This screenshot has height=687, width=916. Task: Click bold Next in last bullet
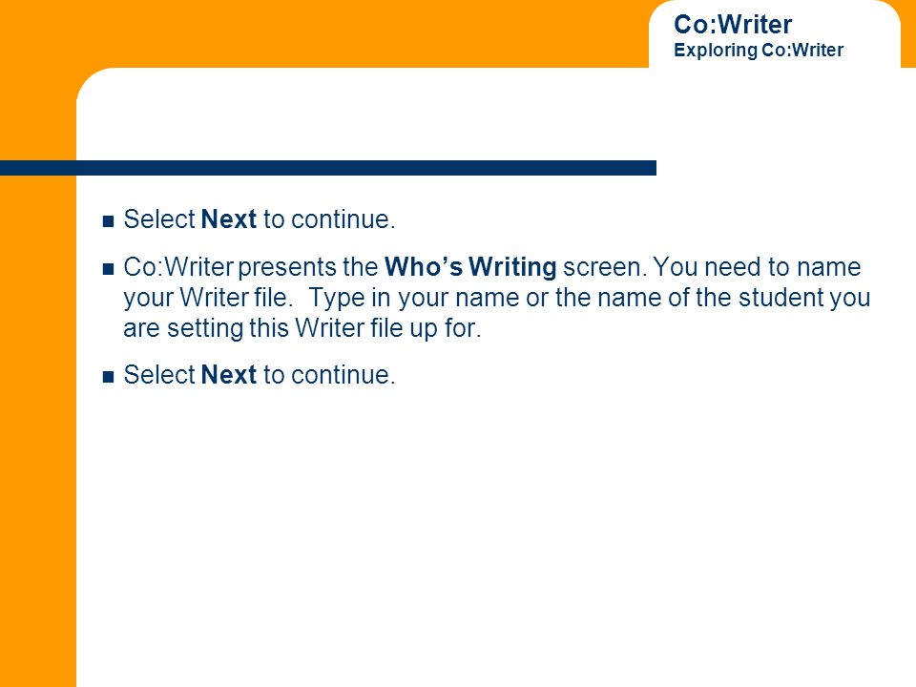click(x=228, y=375)
